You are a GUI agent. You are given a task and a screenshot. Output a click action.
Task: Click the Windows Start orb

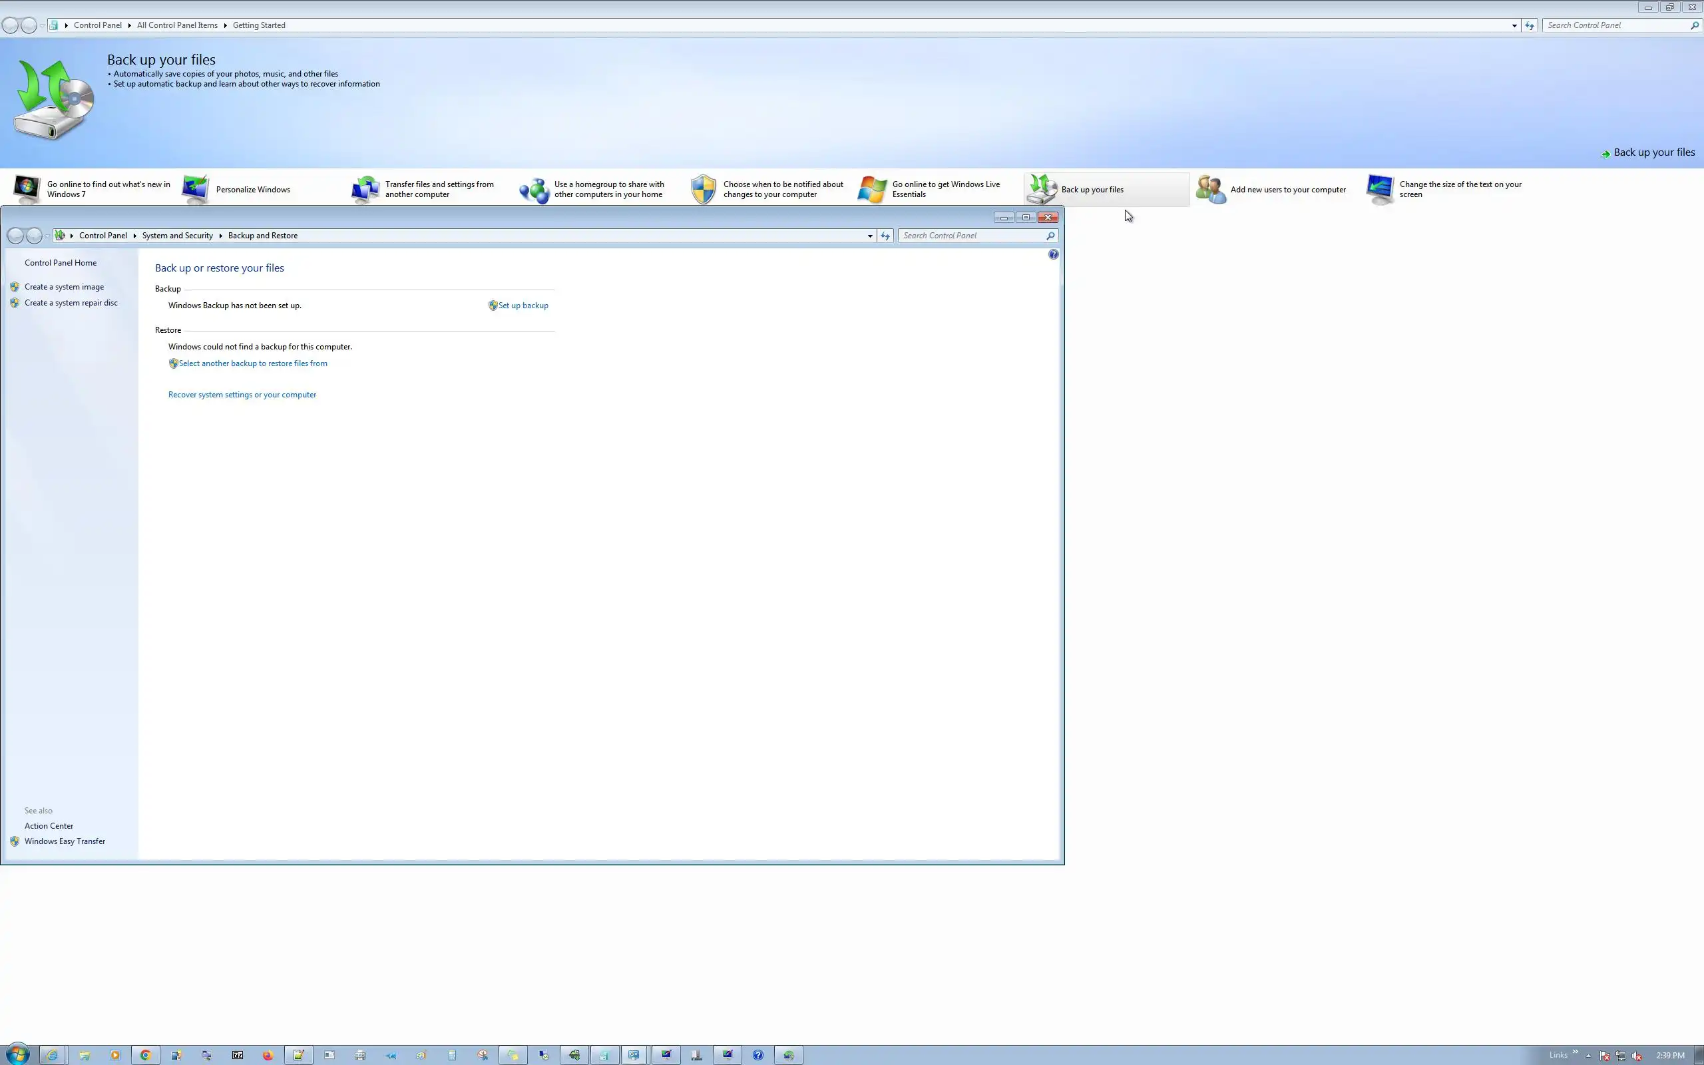tap(17, 1054)
